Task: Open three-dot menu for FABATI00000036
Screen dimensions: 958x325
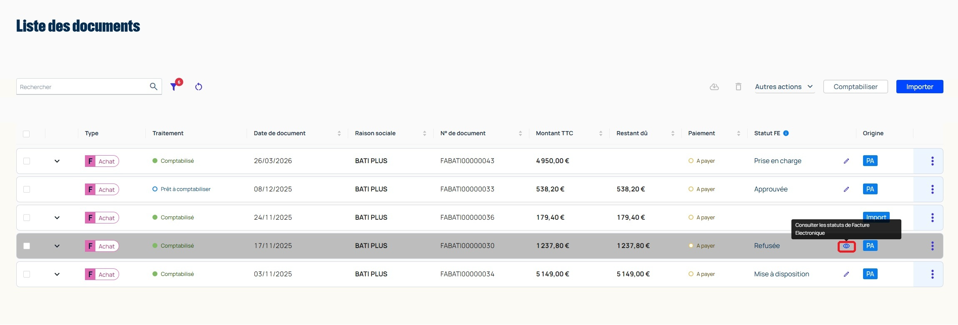Action: pyautogui.click(x=933, y=218)
